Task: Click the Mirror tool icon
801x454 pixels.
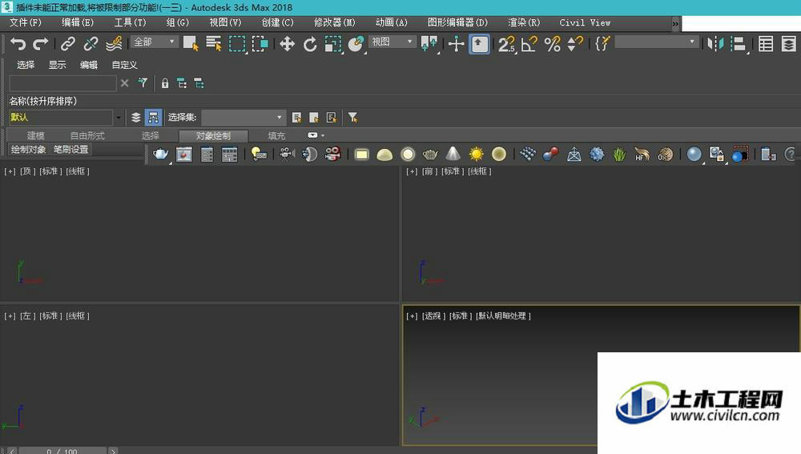Action: click(715, 44)
